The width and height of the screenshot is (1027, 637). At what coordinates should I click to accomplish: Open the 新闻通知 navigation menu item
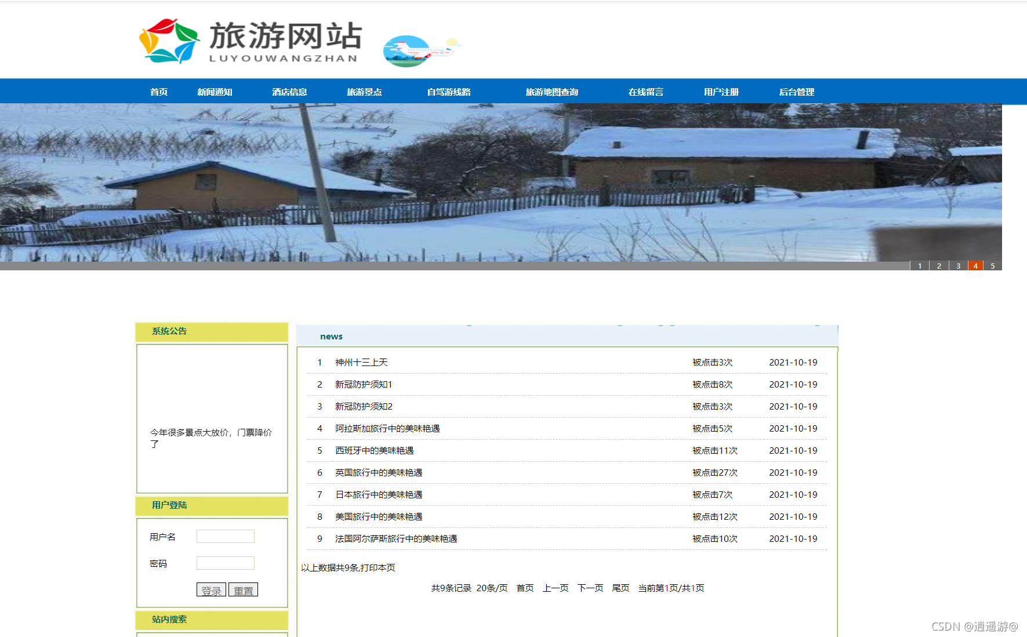pos(215,92)
